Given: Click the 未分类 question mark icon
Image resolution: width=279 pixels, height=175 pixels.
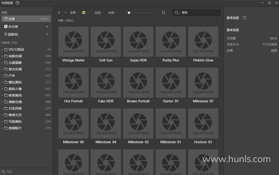Looking at the screenshot, I should pyautogui.click(x=6, y=26).
